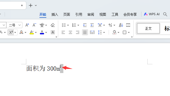Click the search magnifier icon
Image resolution: width=170 pixels, height=96 pixels.
pos(165,14)
